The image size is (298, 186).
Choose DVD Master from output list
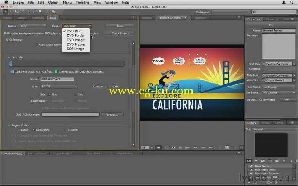click(76, 44)
